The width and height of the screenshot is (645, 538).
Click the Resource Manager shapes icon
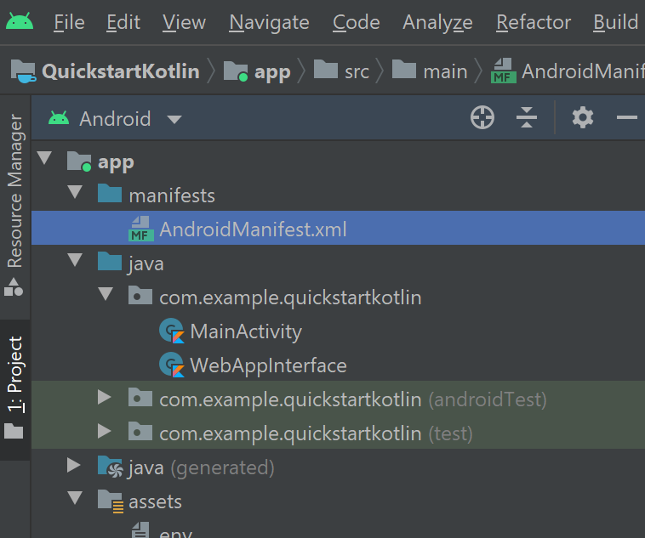tap(13, 287)
